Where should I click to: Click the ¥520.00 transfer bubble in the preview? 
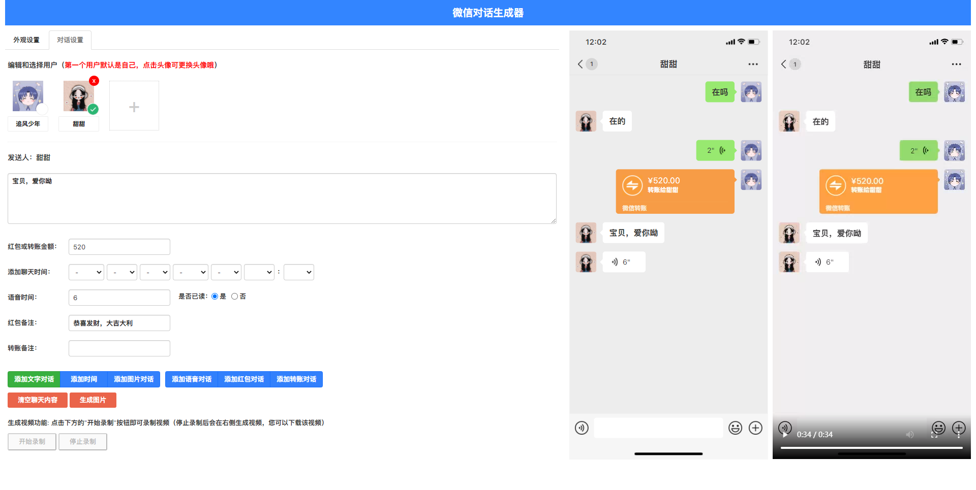(675, 191)
